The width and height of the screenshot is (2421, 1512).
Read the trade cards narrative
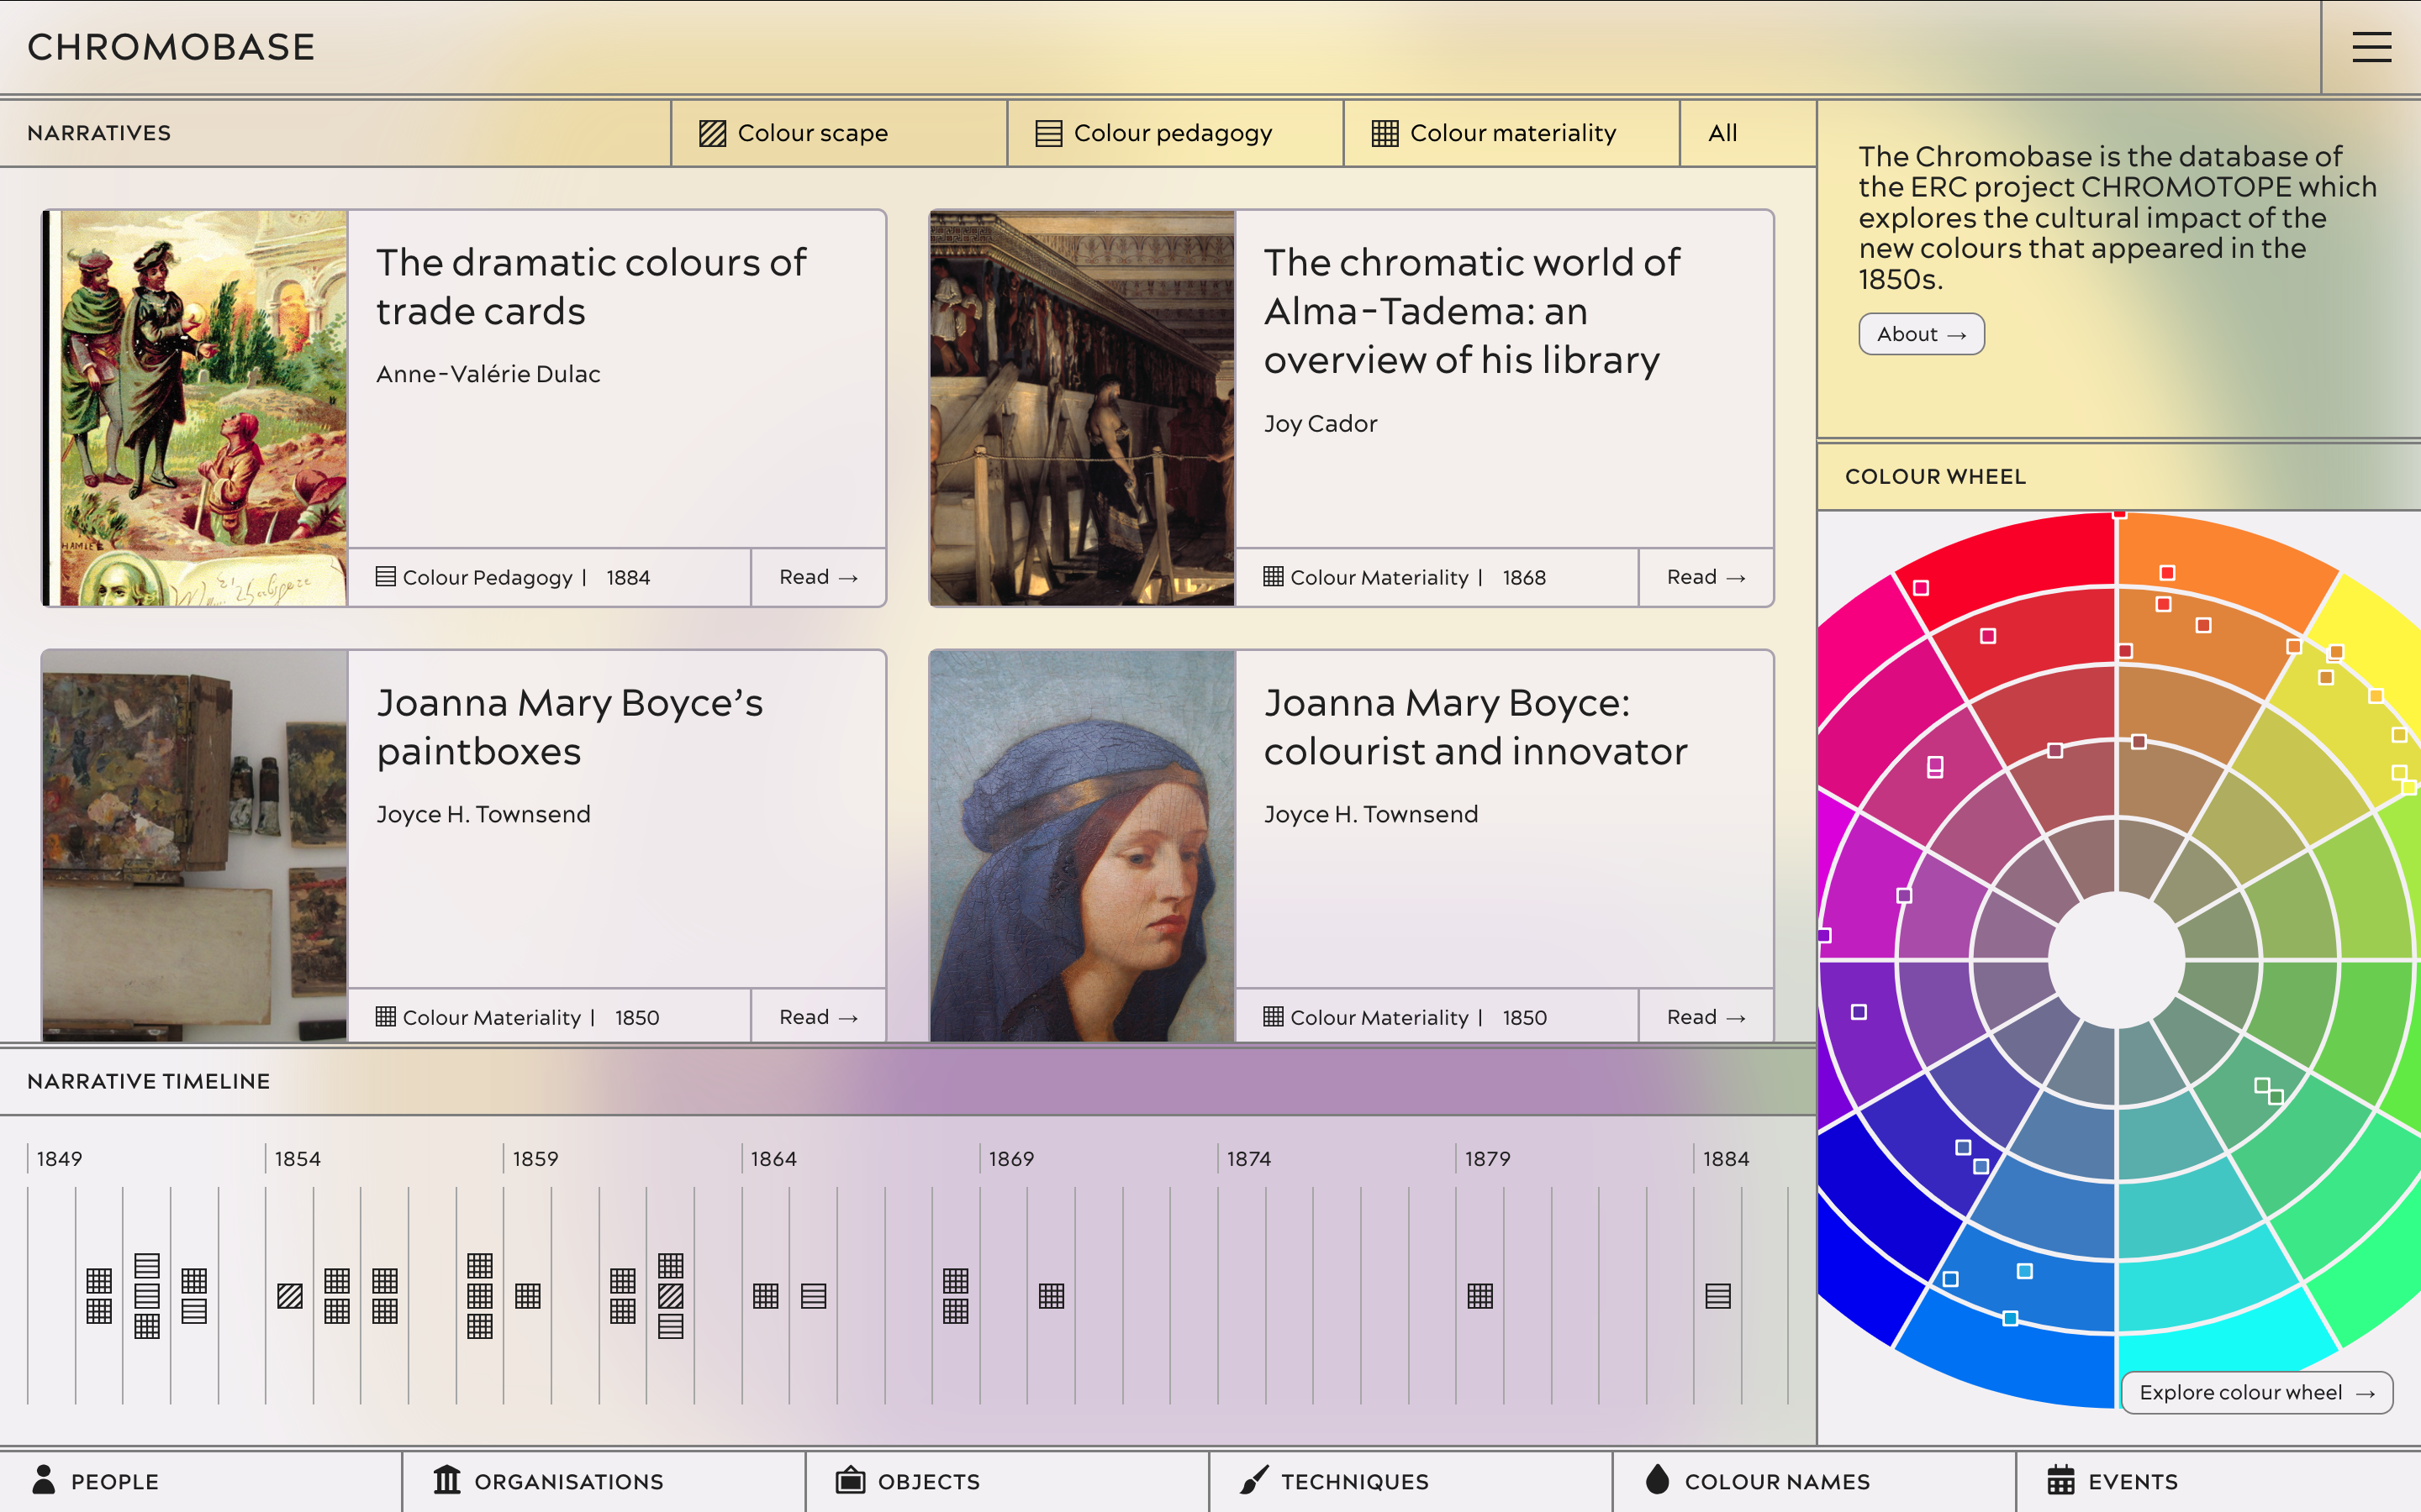817,577
